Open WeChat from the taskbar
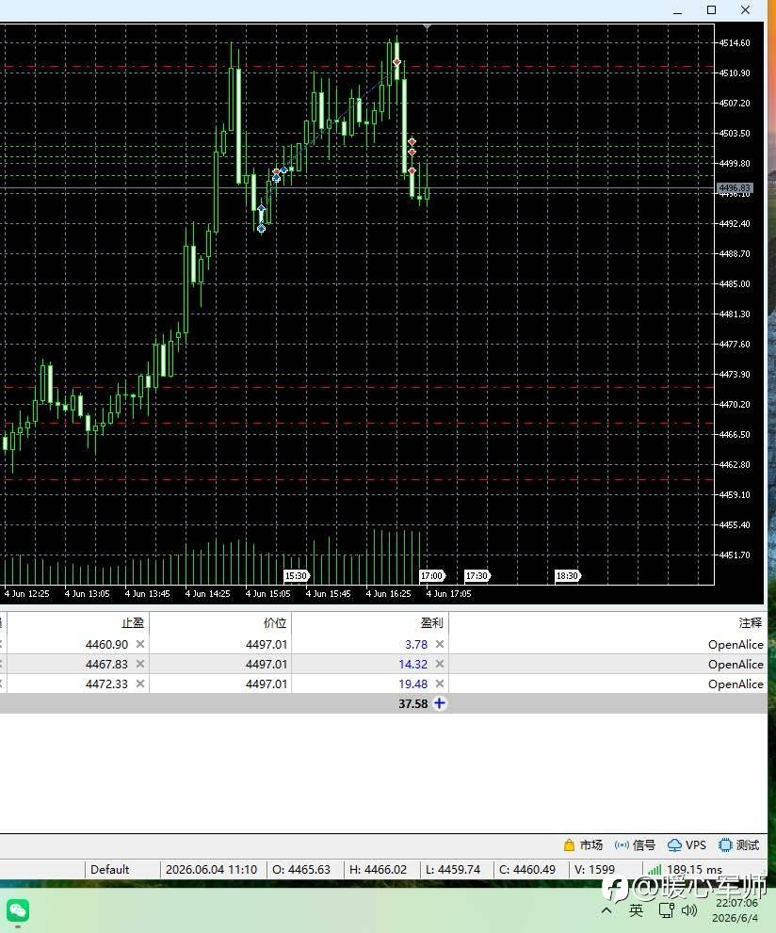776x933 pixels. (17, 910)
